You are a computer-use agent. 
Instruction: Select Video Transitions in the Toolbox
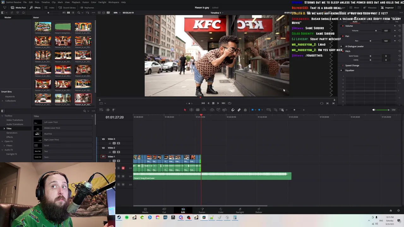tap(15, 120)
